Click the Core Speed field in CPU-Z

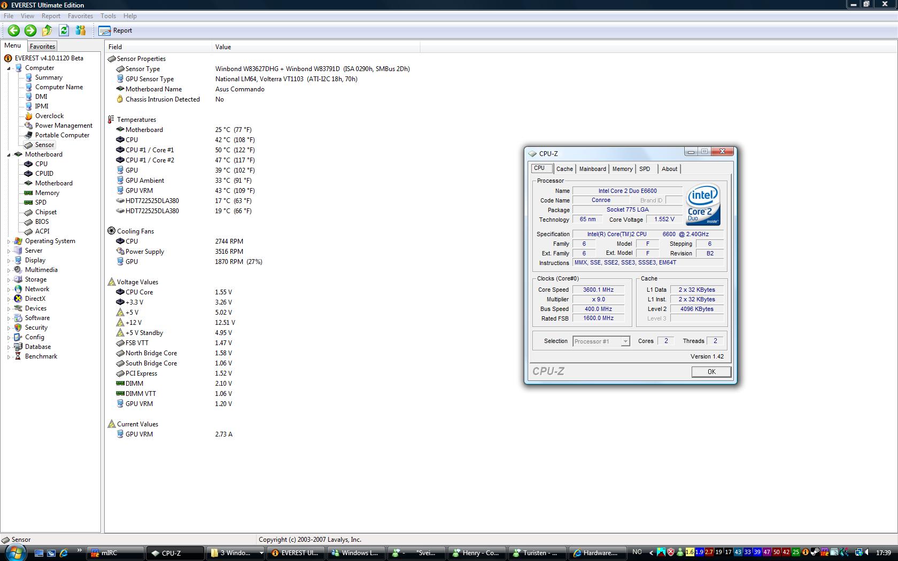tap(598, 290)
